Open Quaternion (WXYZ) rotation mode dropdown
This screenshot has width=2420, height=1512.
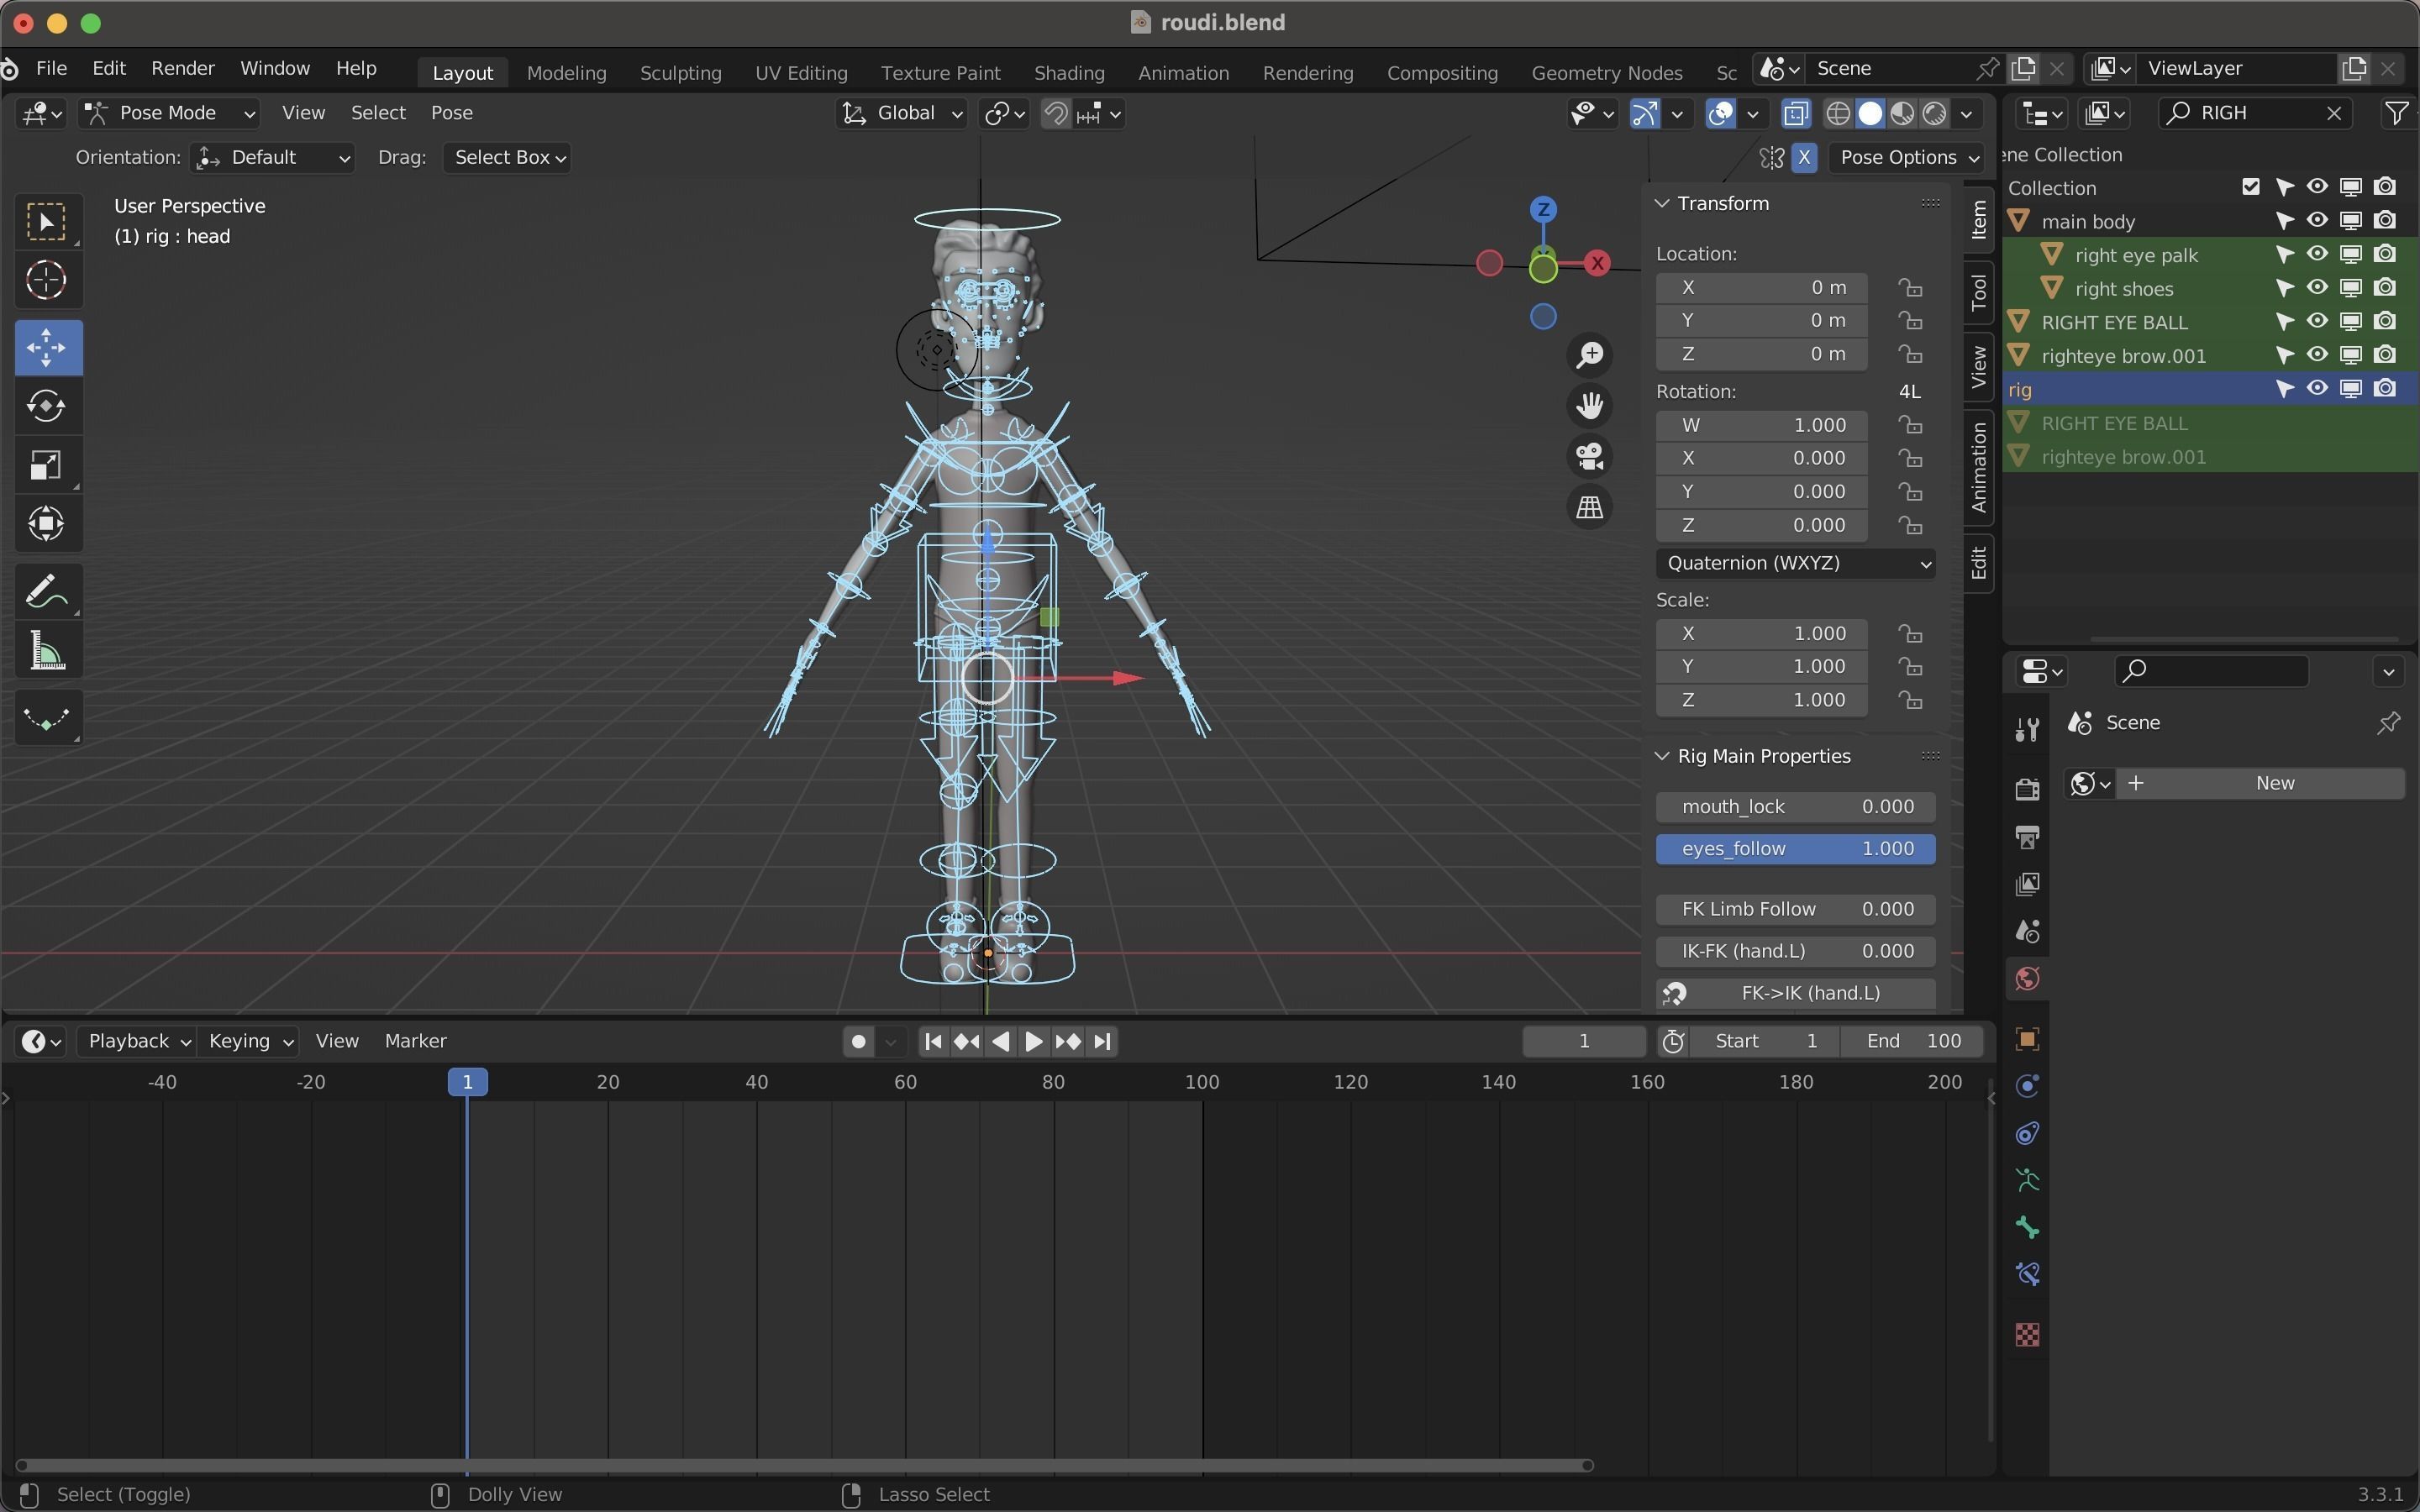pyautogui.click(x=1794, y=563)
